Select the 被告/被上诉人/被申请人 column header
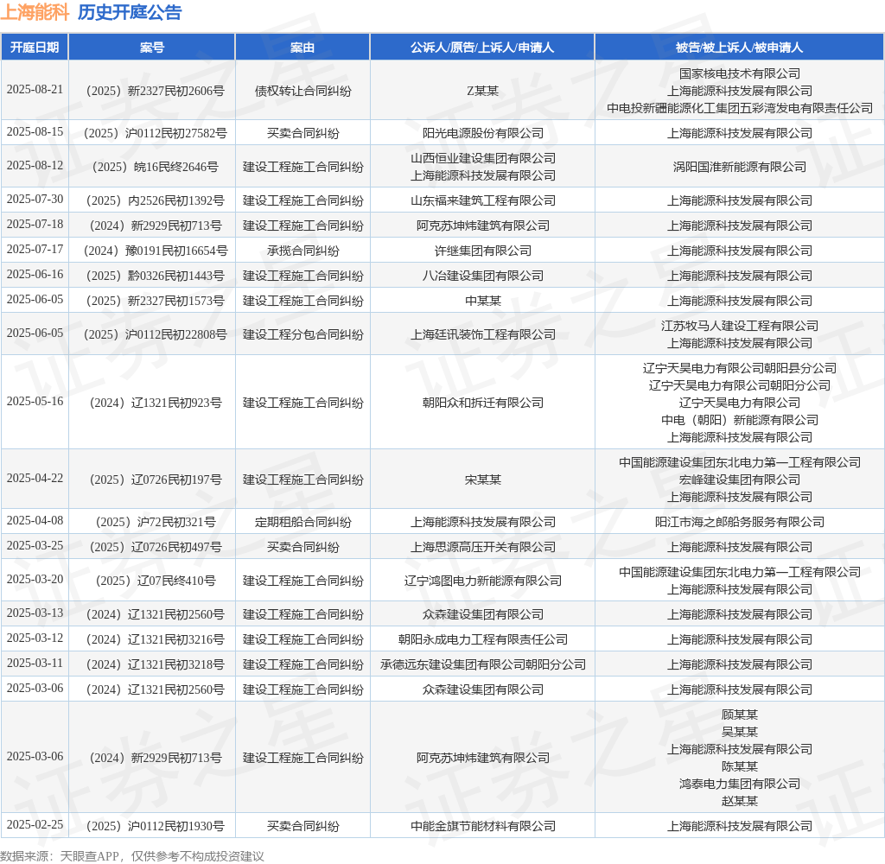Image resolution: width=885 pixels, height=864 pixels. pyautogui.click(x=740, y=48)
